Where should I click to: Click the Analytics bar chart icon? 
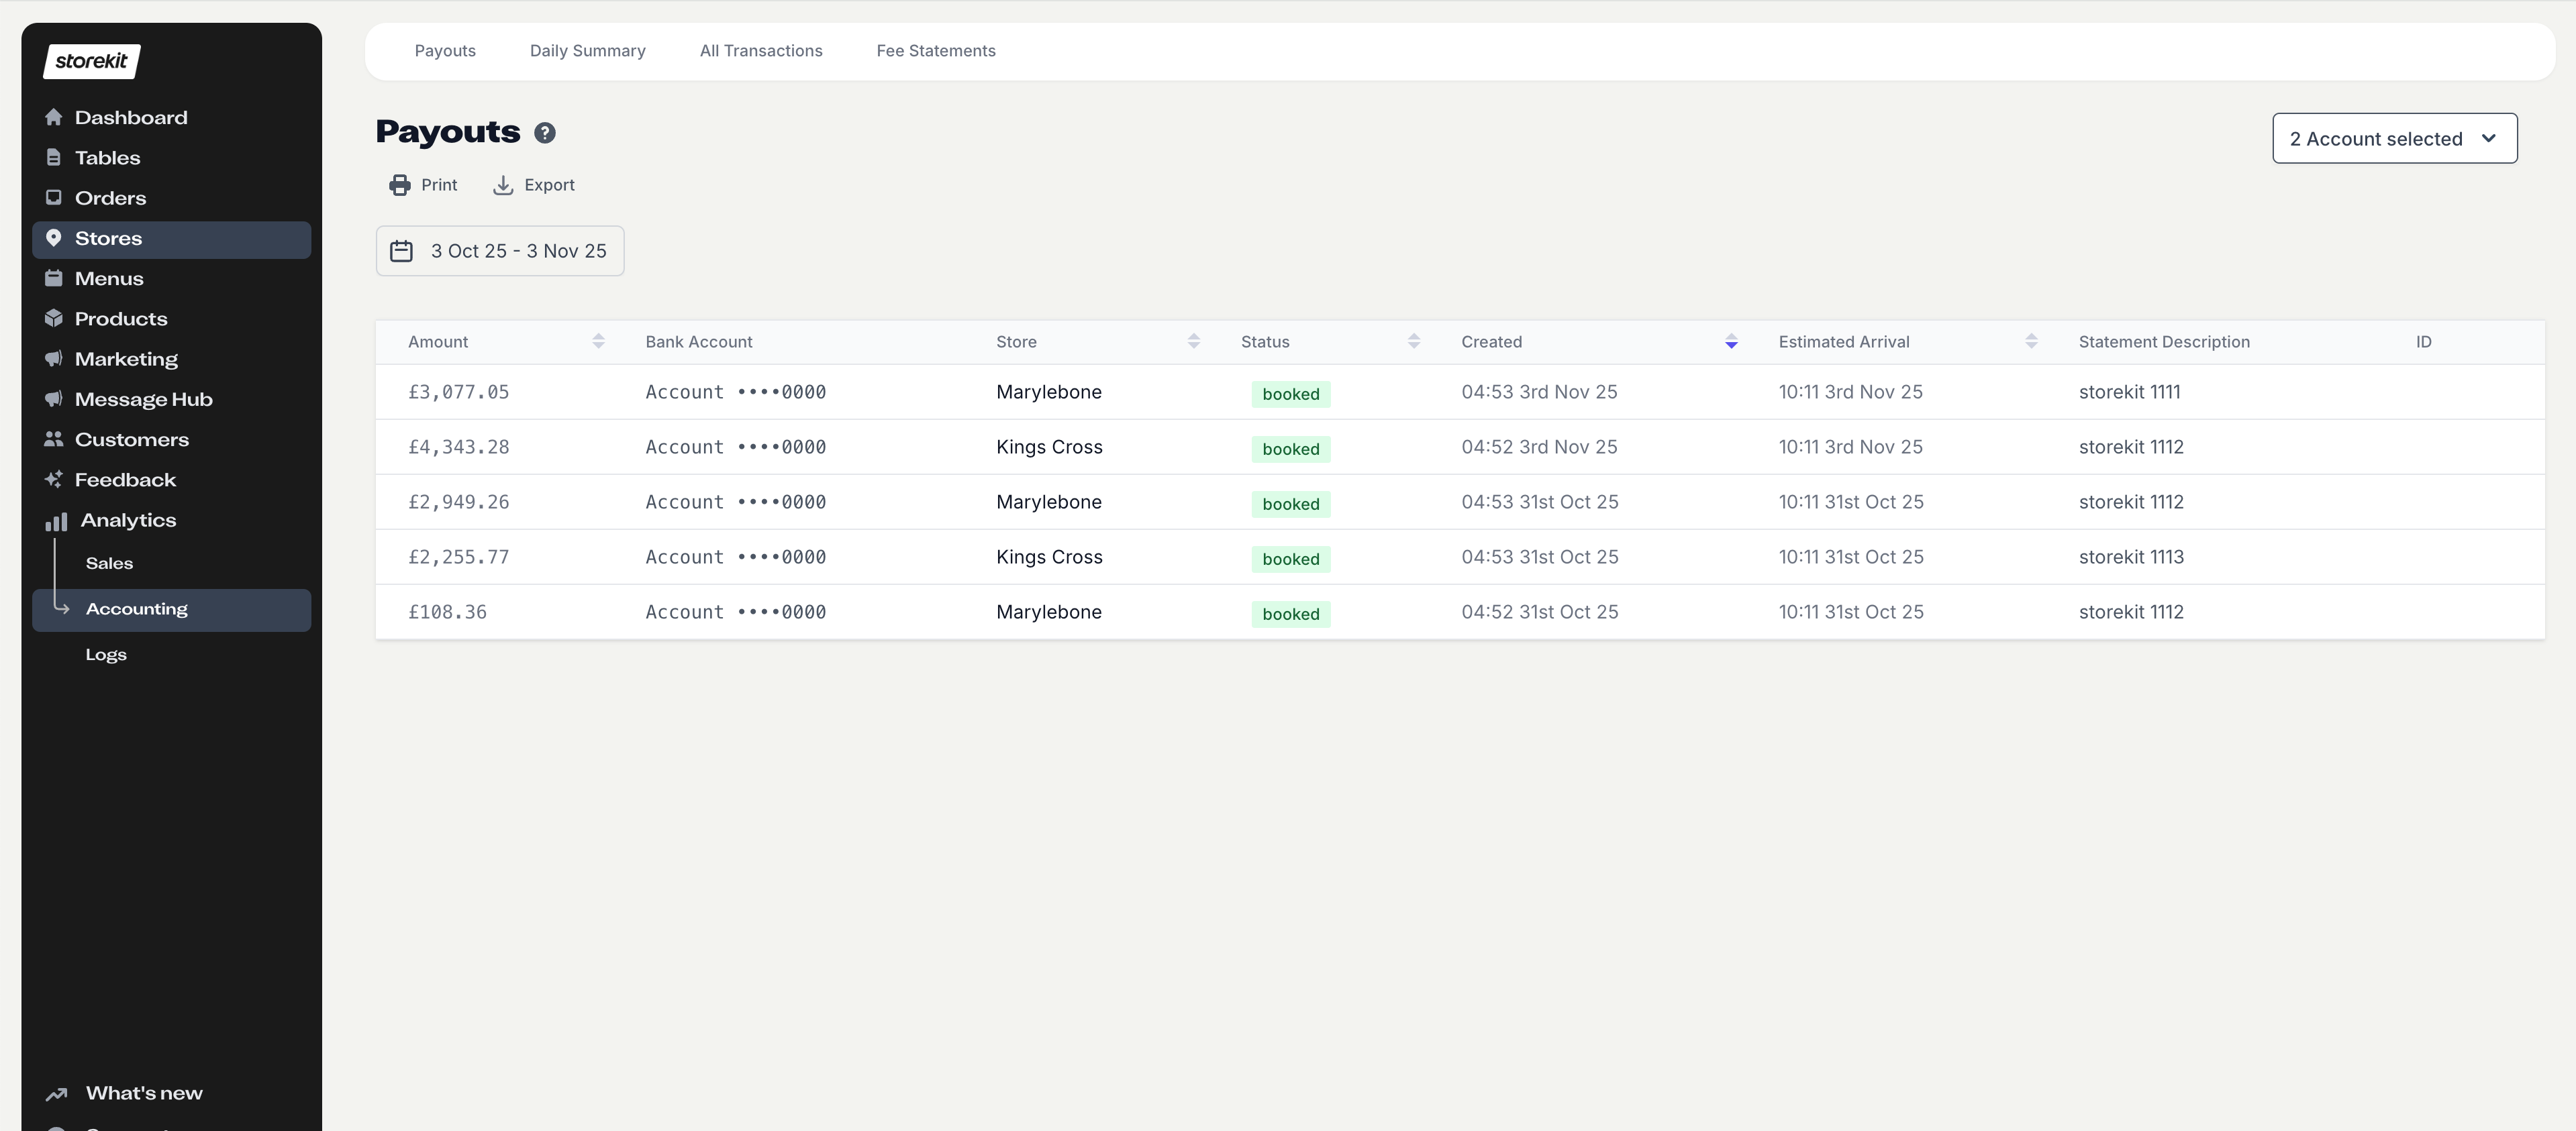(x=57, y=521)
